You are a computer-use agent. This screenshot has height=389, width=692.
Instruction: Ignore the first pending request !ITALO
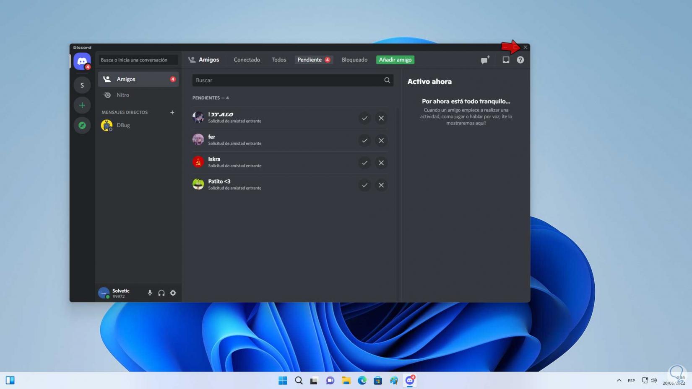(381, 118)
